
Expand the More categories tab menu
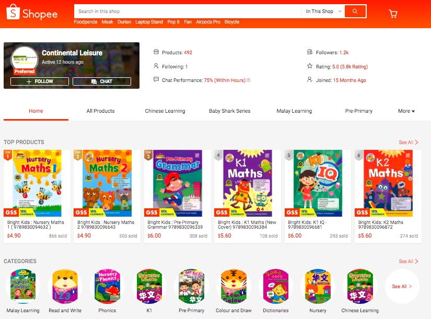[406, 111]
